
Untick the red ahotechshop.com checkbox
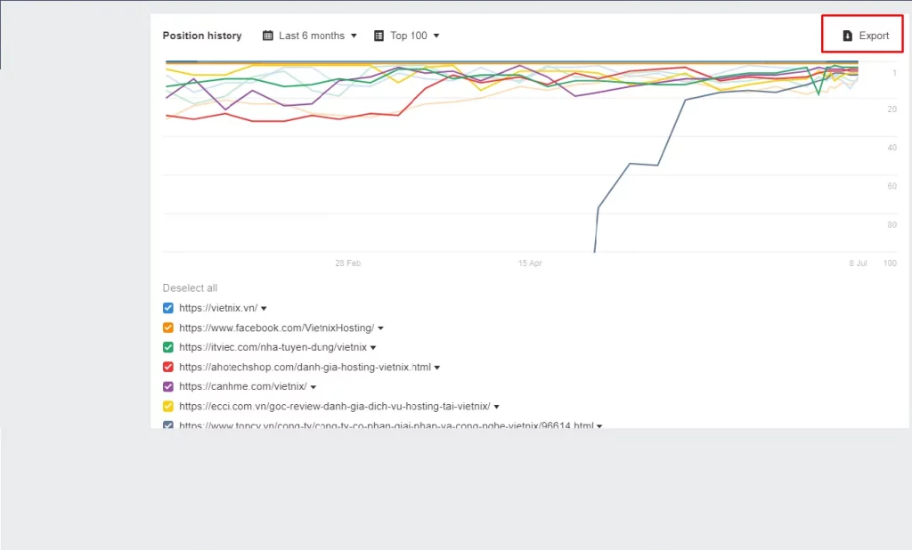coord(168,367)
